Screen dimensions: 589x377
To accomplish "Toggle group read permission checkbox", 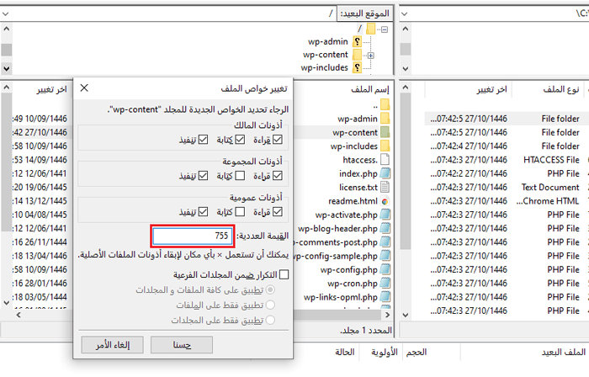I will pyautogui.click(x=278, y=176).
